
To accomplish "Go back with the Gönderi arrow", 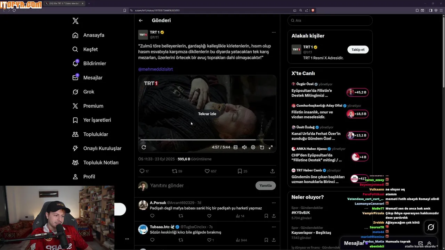I will pos(141,20).
